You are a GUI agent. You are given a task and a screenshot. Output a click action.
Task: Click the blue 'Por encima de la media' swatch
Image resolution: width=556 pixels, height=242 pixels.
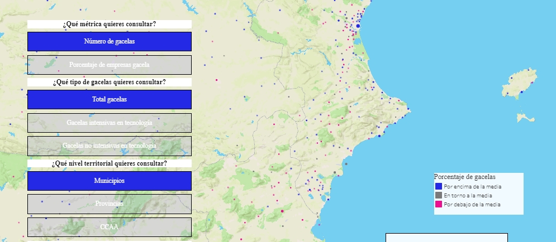pyautogui.click(x=439, y=186)
